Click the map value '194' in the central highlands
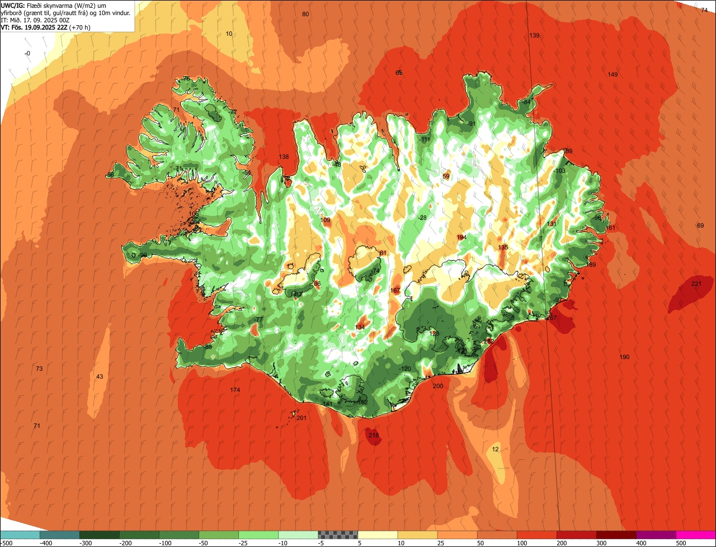 point(461,237)
